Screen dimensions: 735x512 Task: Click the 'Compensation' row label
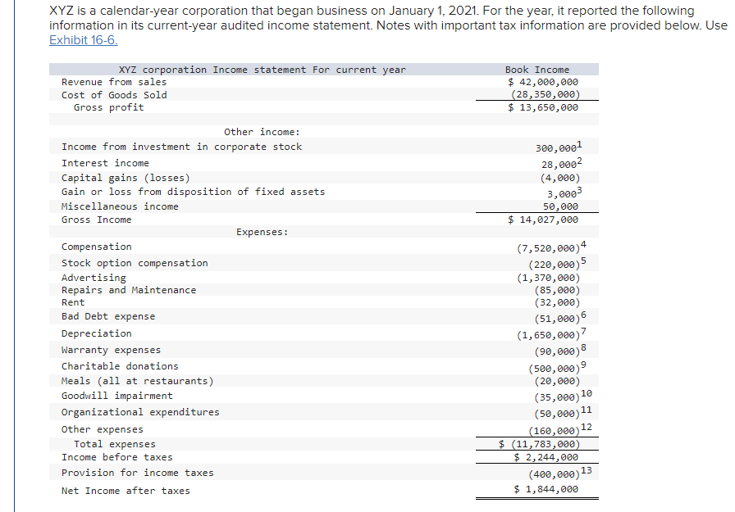point(97,247)
